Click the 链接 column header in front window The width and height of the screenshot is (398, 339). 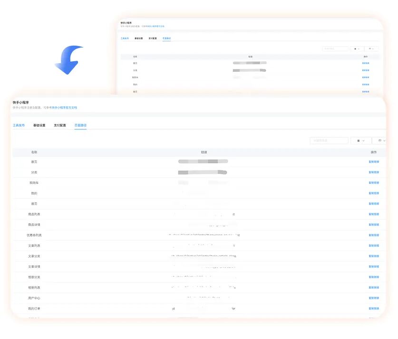[x=204, y=152]
